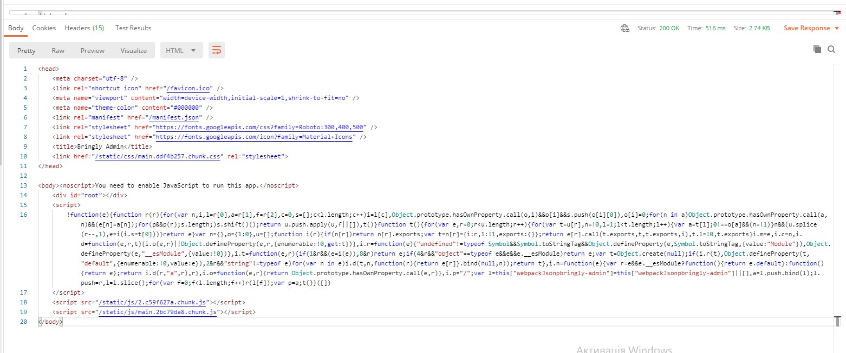Click the closing body tag on line 20
The image size is (846, 353).
tap(50, 322)
